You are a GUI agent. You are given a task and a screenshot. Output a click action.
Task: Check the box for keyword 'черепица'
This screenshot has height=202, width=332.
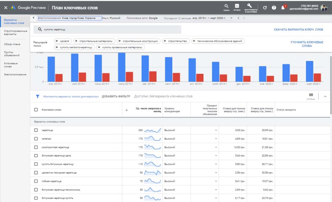[x=36, y=130]
